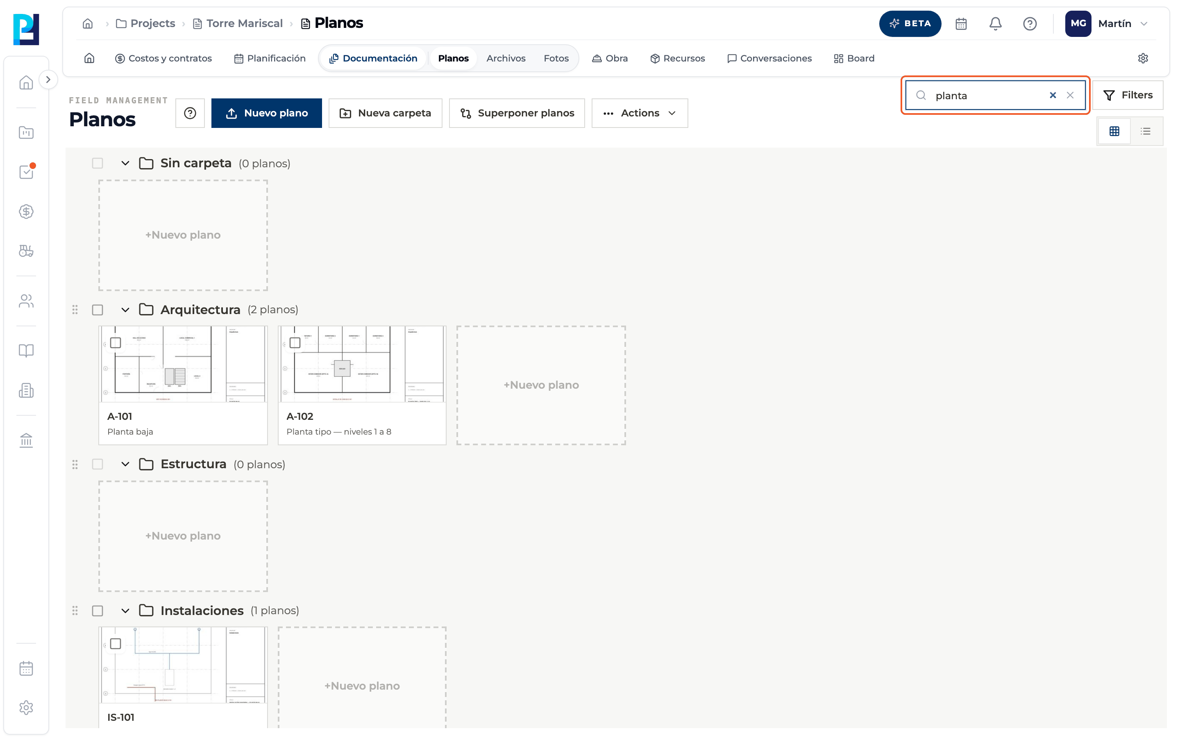The height and width of the screenshot is (738, 1180).
Task: Open the sidebar tasks icon with the red dot
Action: pos(26,172)
